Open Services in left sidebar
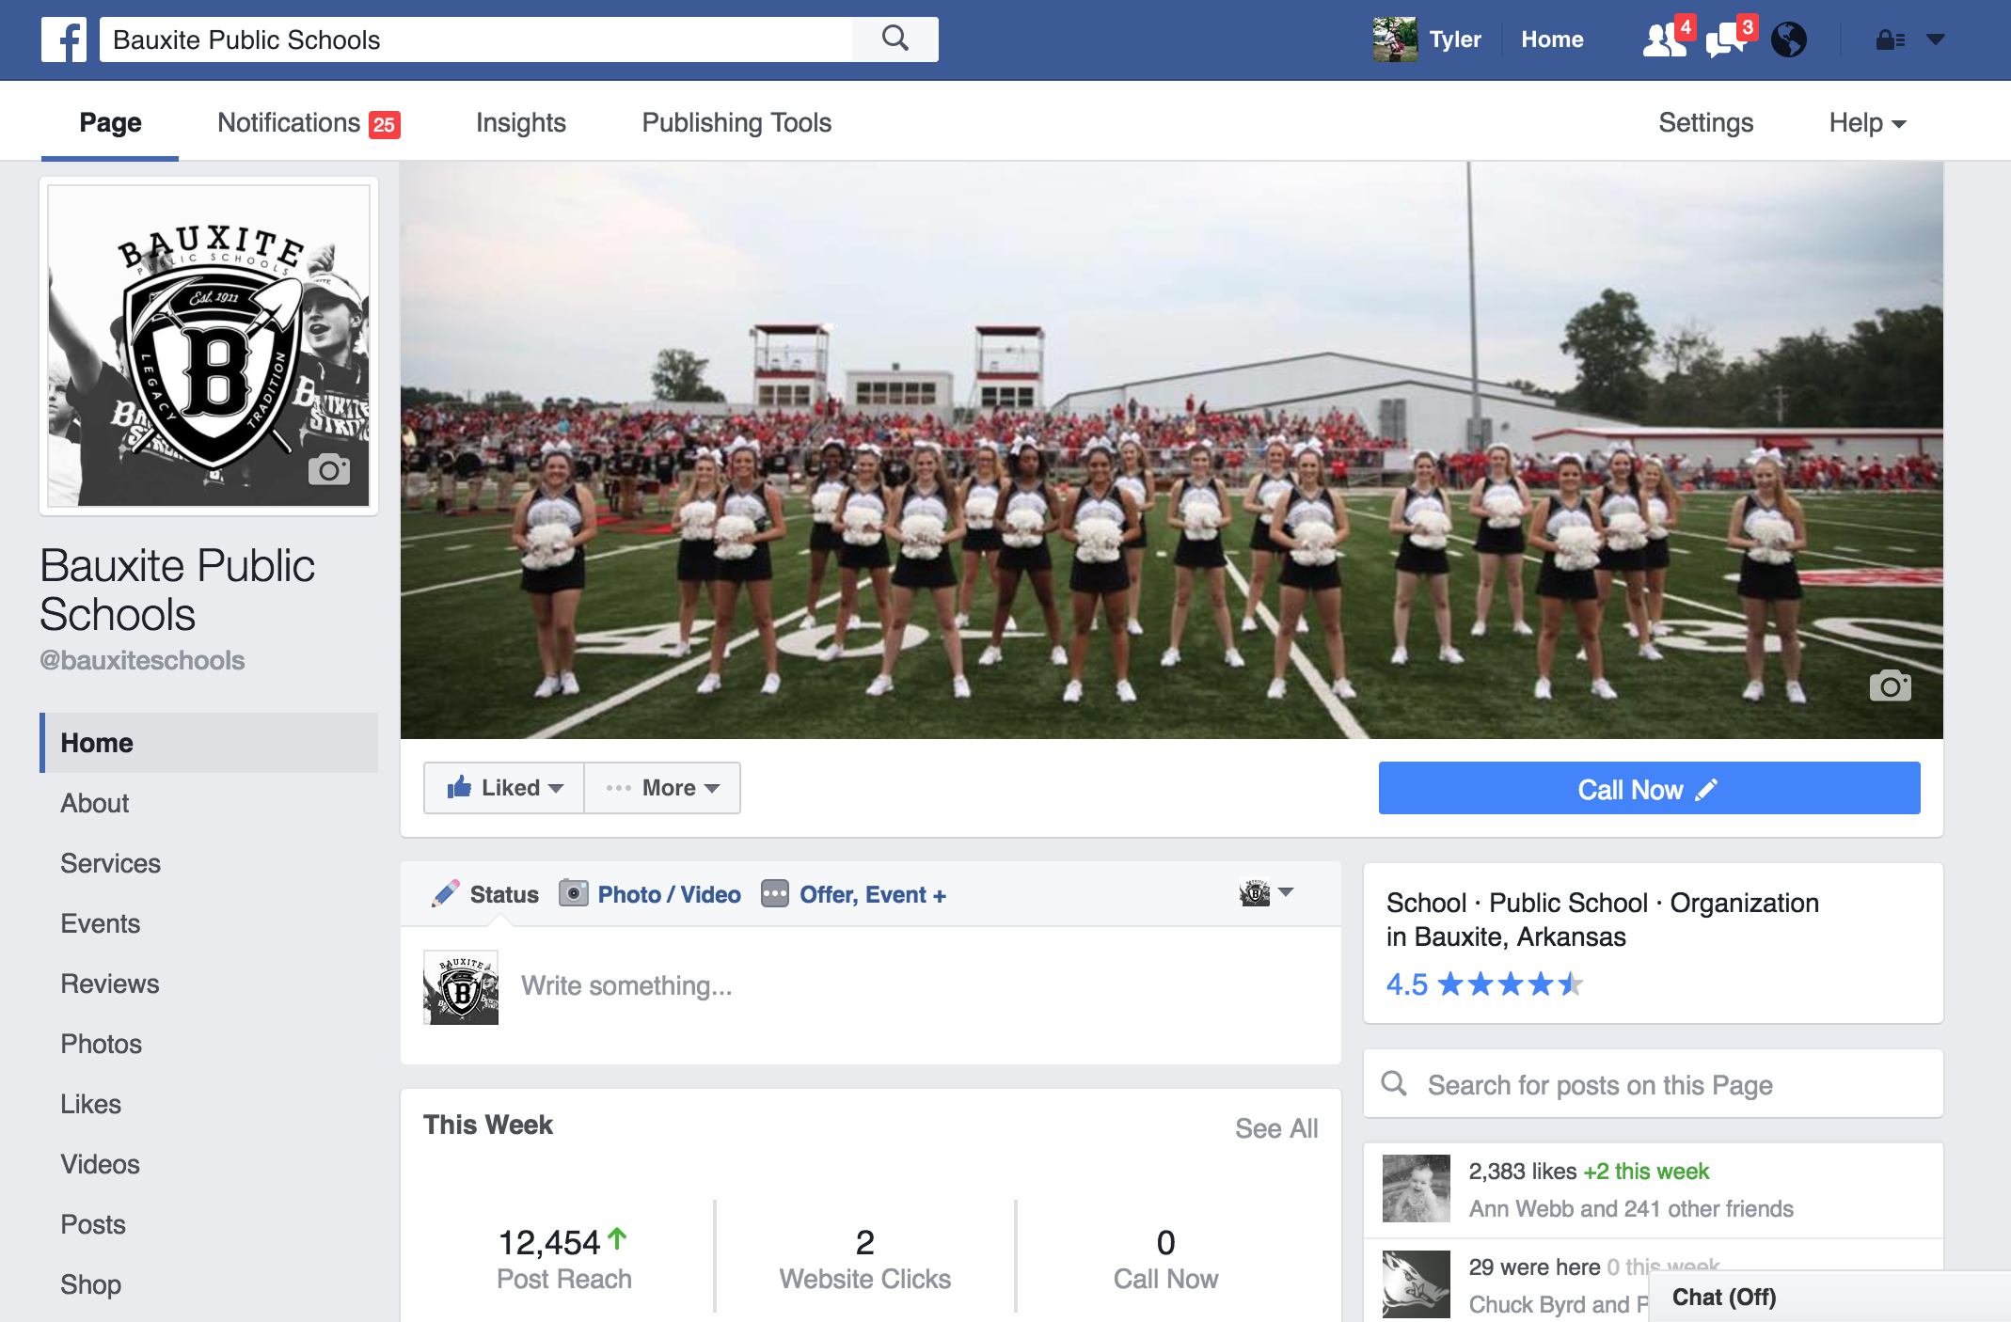Screen dimensions: 2011x1322 point(110,863)
